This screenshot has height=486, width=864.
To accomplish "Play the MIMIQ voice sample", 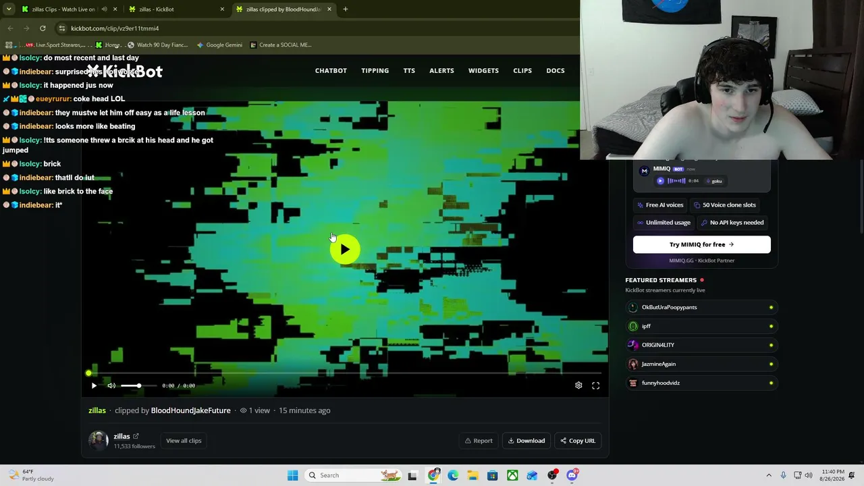I will tap(660, 181).
